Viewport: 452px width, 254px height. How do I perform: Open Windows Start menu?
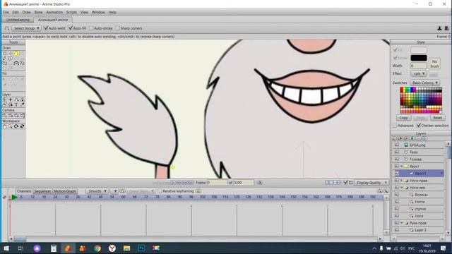point(6,248)
